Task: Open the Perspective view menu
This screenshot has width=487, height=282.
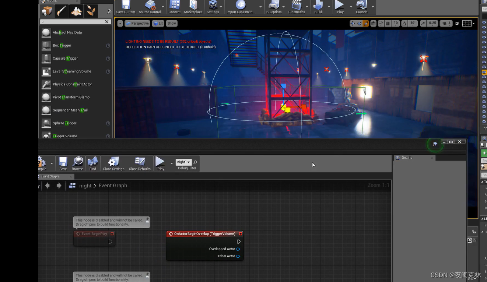Action: pyautogui.click(x=137, y=23)
